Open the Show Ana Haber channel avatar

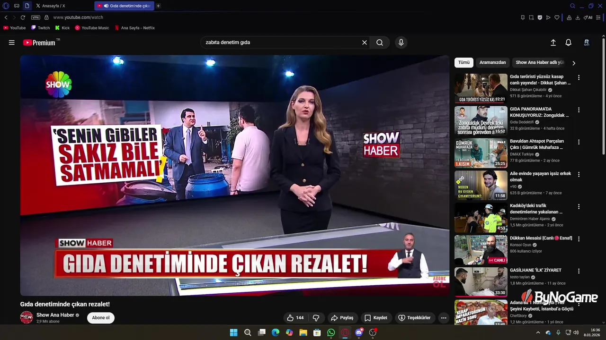click(x=27, y=317)
